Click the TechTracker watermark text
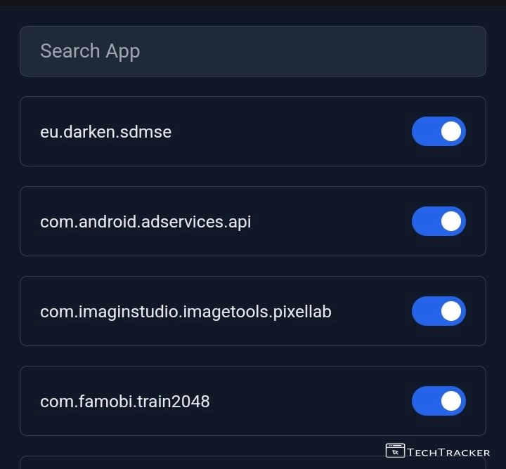The height and width of the screenshot is (469, 506). coord(448,452)
